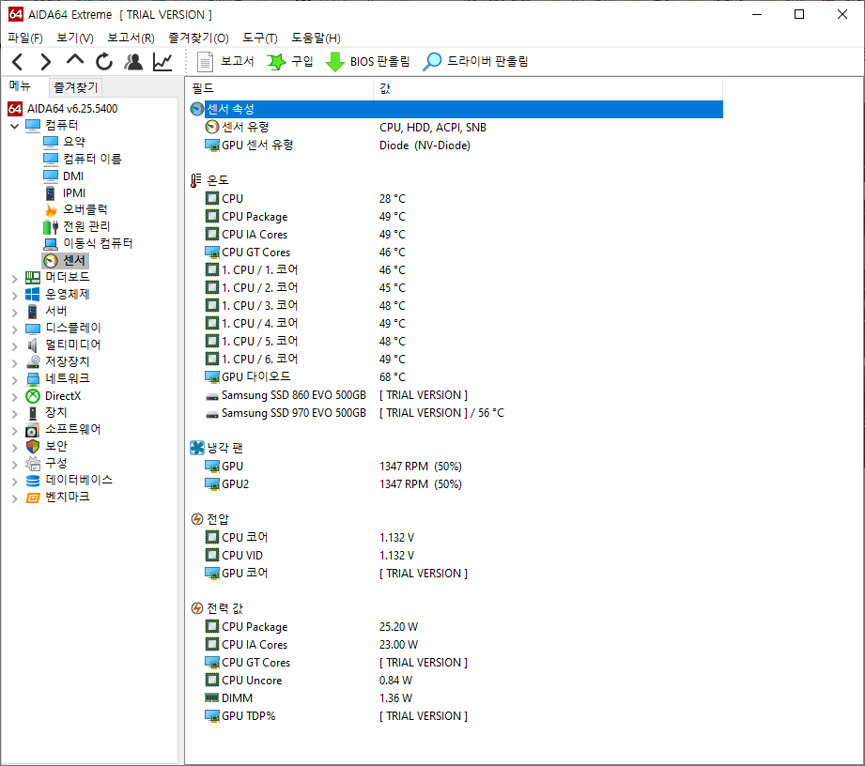Refresh the sensor readings
The width and height of the screenshot is (865, 766).
tap(103, 61)
